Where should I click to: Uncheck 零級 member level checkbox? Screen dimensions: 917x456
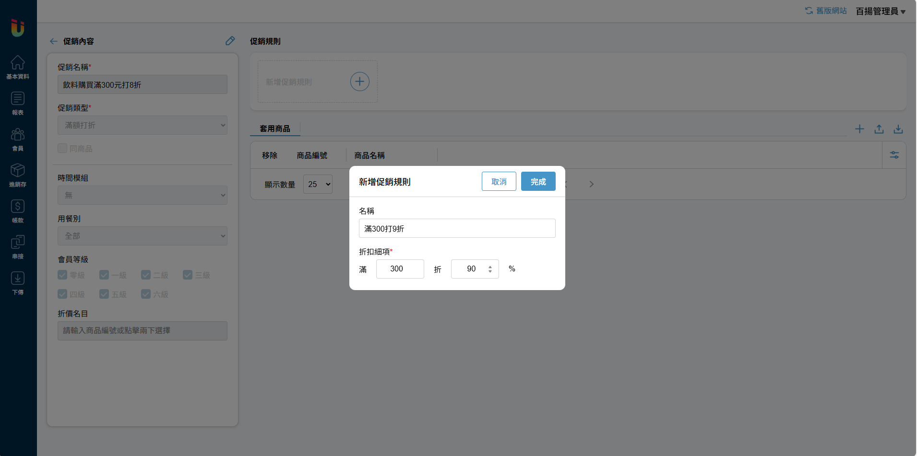(x=62, y=275)
